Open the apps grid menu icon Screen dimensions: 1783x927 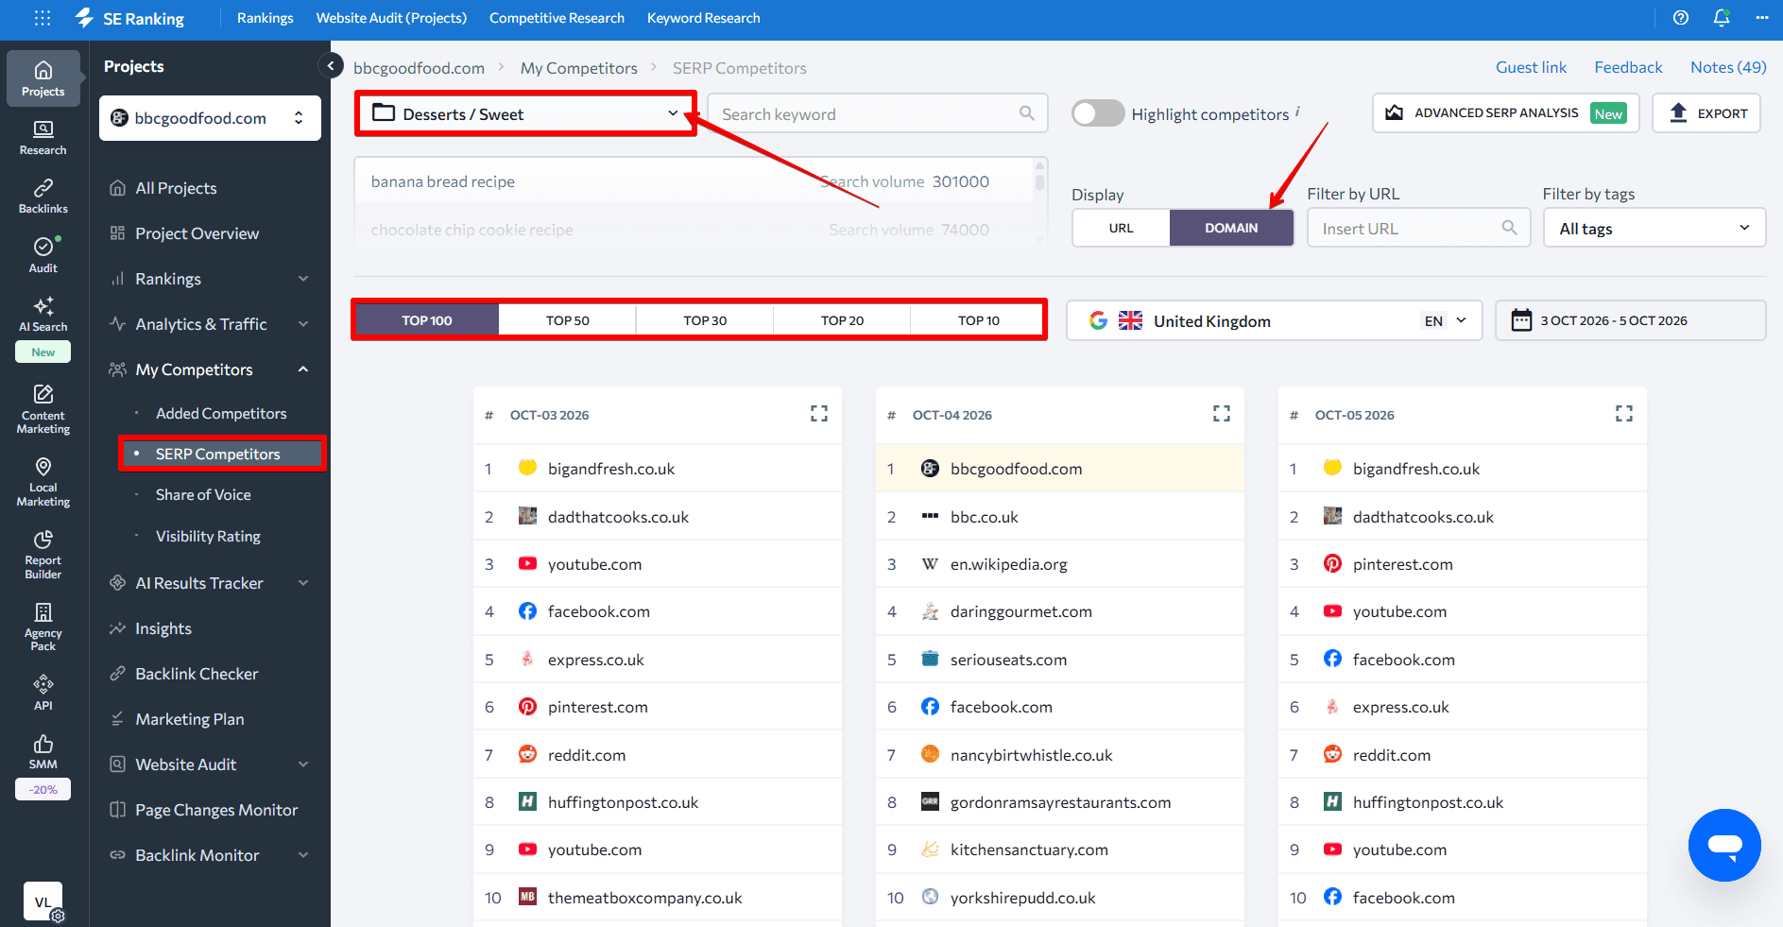click(x=43, y=18)
